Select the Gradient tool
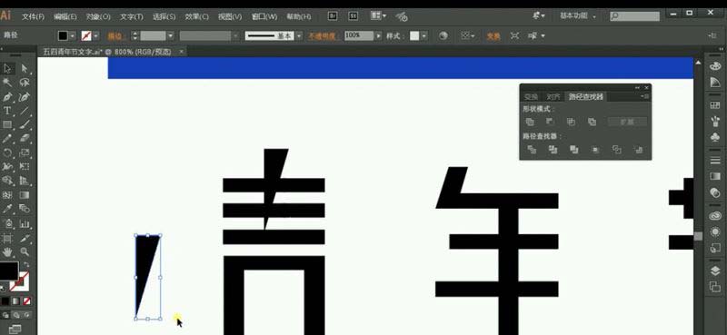 pos(25,195)
